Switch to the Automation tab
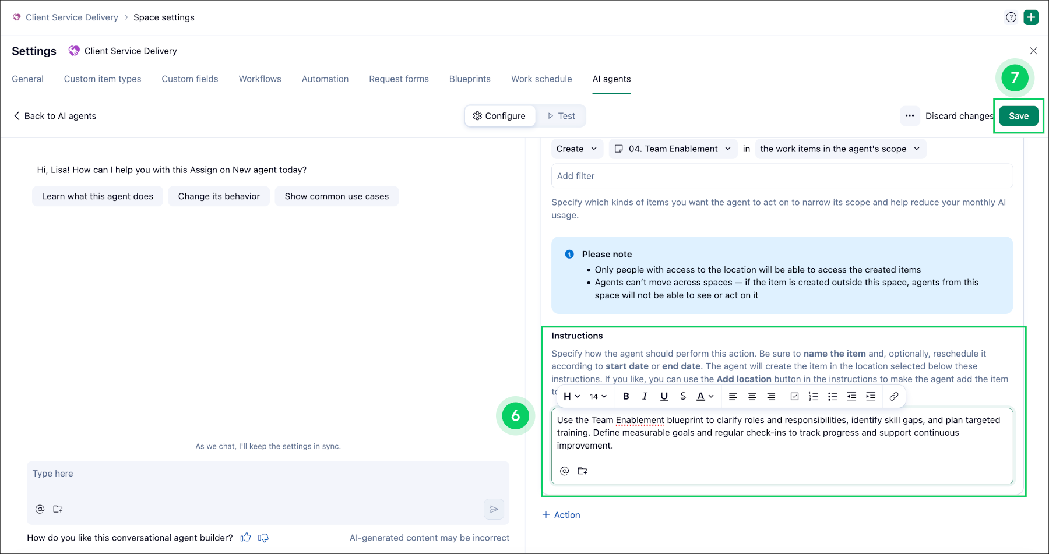Screen dimensions: 1049x554 [x=325, y=79]
